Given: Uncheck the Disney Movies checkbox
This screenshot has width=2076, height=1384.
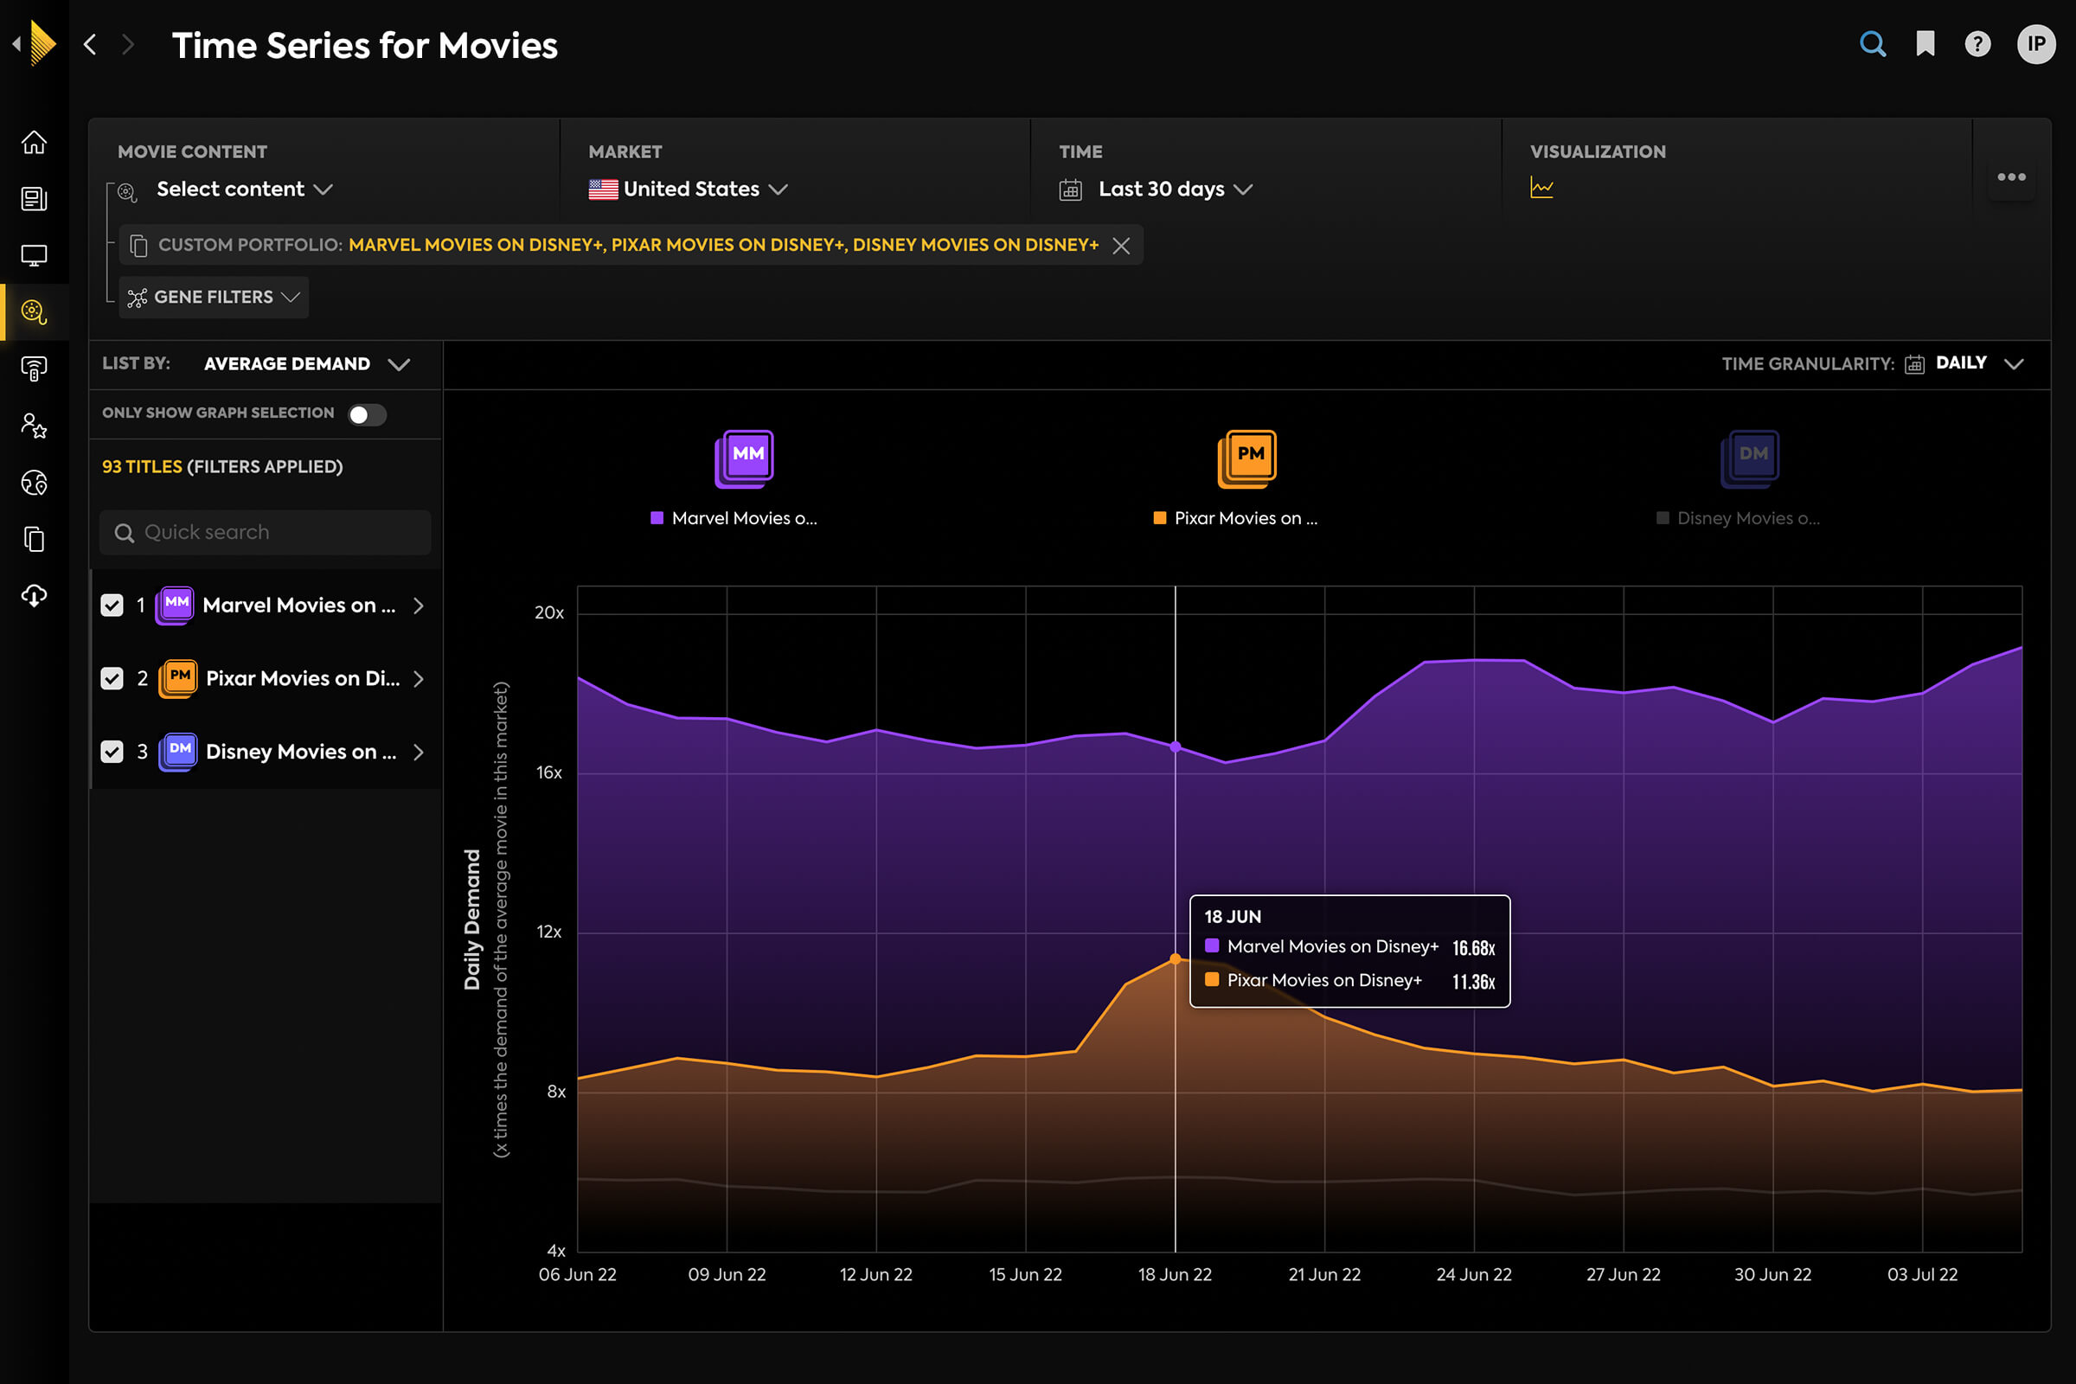Looking at the screenshot, I should tap(112, 752).
